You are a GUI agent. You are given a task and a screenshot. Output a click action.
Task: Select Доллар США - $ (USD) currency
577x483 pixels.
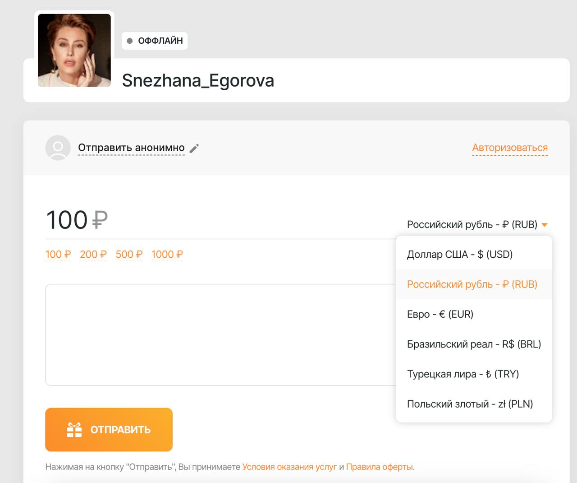(x=459, y=254)
